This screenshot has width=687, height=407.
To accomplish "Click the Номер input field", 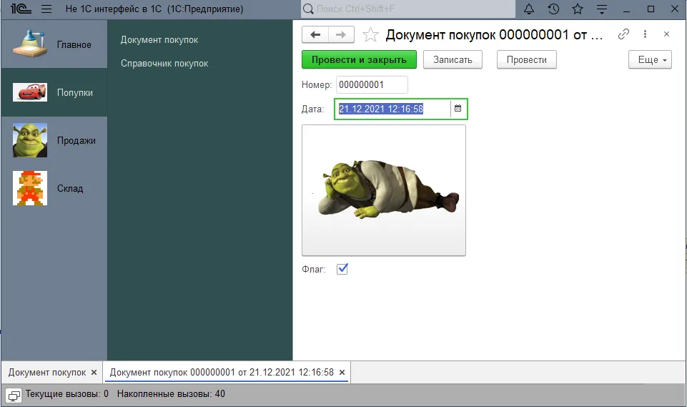I will [372, 84].
